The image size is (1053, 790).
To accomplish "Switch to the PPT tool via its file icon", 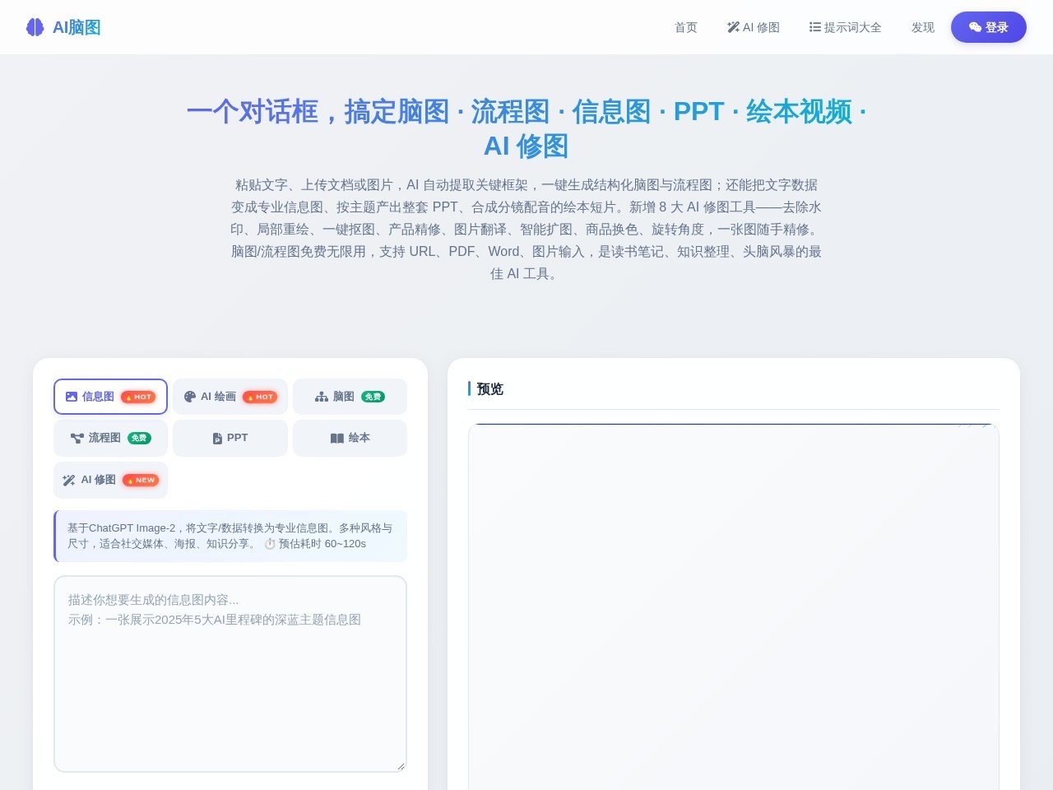I will pyautogui.click(x=217, y=438).
